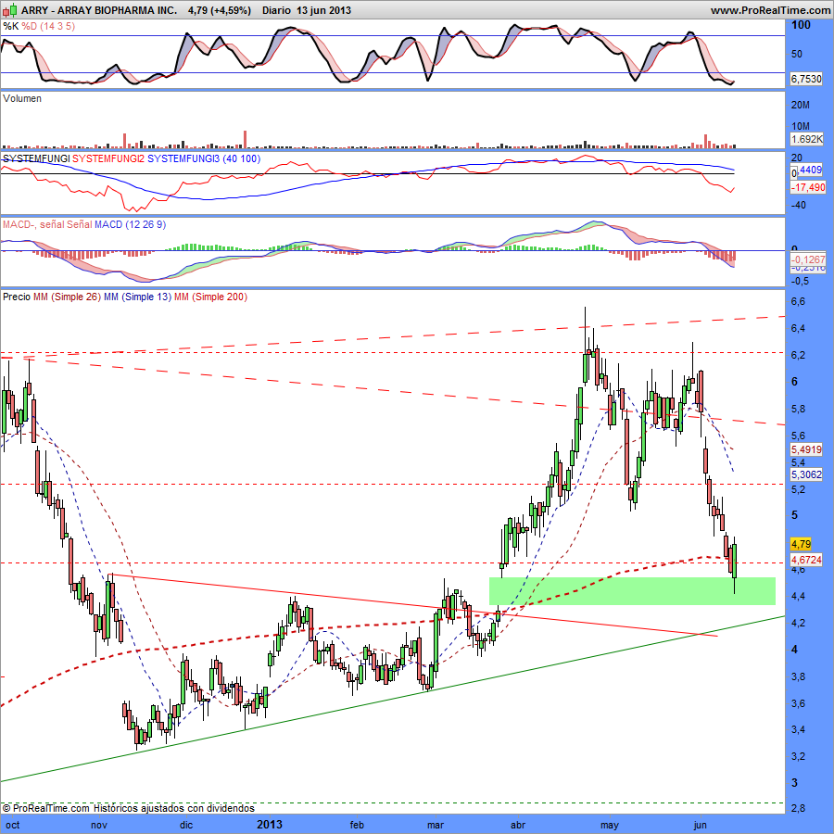Screen dimensions: 834x834
Task: Select the ARRY - ARRAY BIOPHARMA INC. title
Action: pos(99,10)
